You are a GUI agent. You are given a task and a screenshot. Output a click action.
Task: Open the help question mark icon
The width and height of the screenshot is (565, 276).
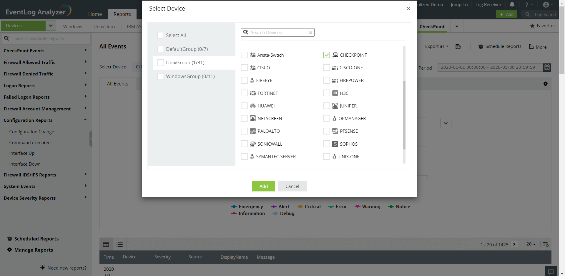pos(527,5)
